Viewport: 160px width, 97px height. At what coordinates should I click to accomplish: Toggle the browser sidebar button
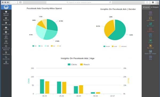(x=21, y=2)
